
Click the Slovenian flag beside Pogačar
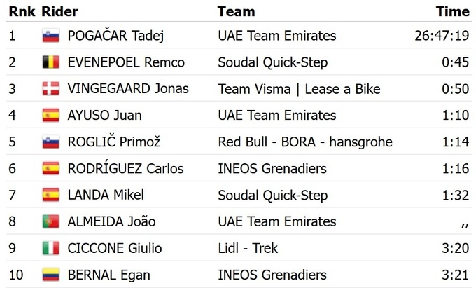pyautogui.click(x=50, y=36)
